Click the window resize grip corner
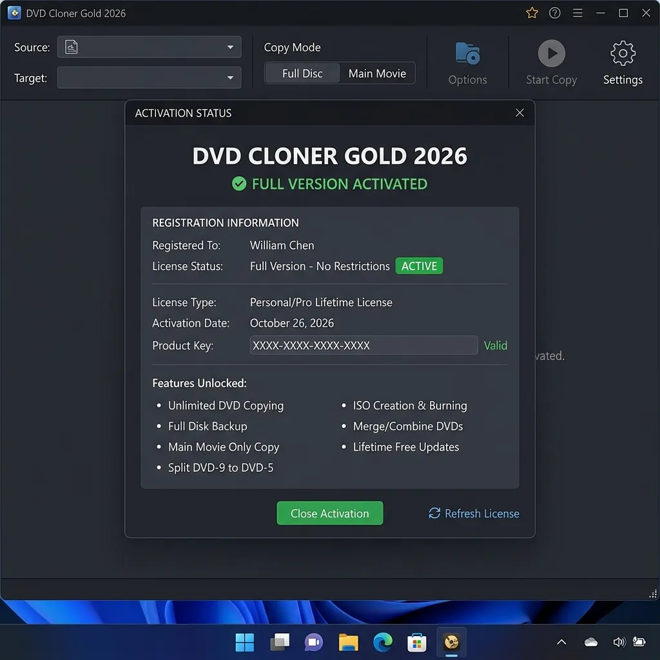 (652, 594)
